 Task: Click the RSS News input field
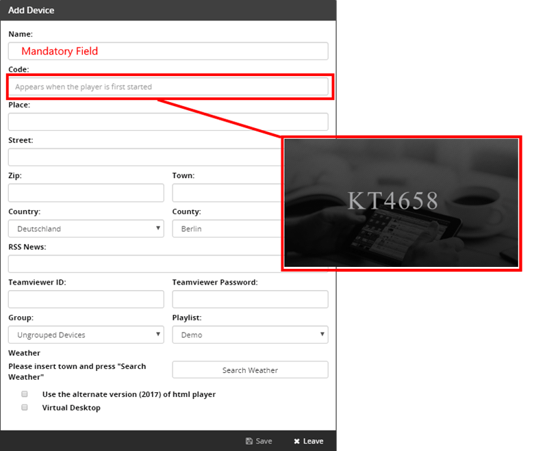[x=144, y=263]
